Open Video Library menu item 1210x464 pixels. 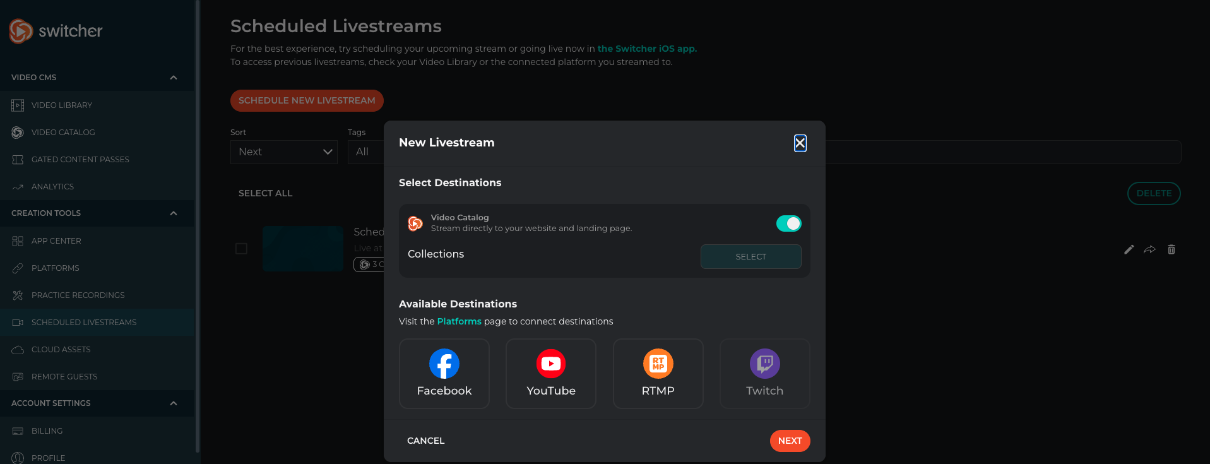pos(97,105)
